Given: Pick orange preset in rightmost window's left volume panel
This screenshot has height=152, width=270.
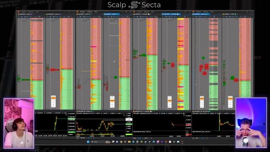Looking at the screenshot, I should click(x=202, y=99).
